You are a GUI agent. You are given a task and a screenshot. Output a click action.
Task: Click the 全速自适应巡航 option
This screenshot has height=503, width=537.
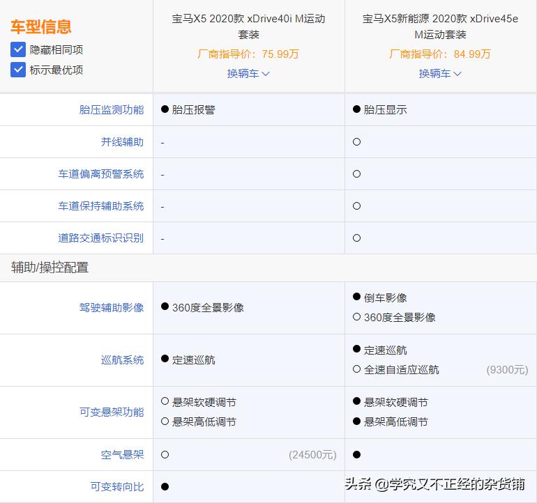402,370
